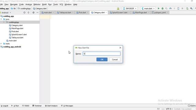Image resolution: width=196 pixels, height=110 pixels.
Task: Open the profiler gauge icon
Action: (x=170, y=9)
